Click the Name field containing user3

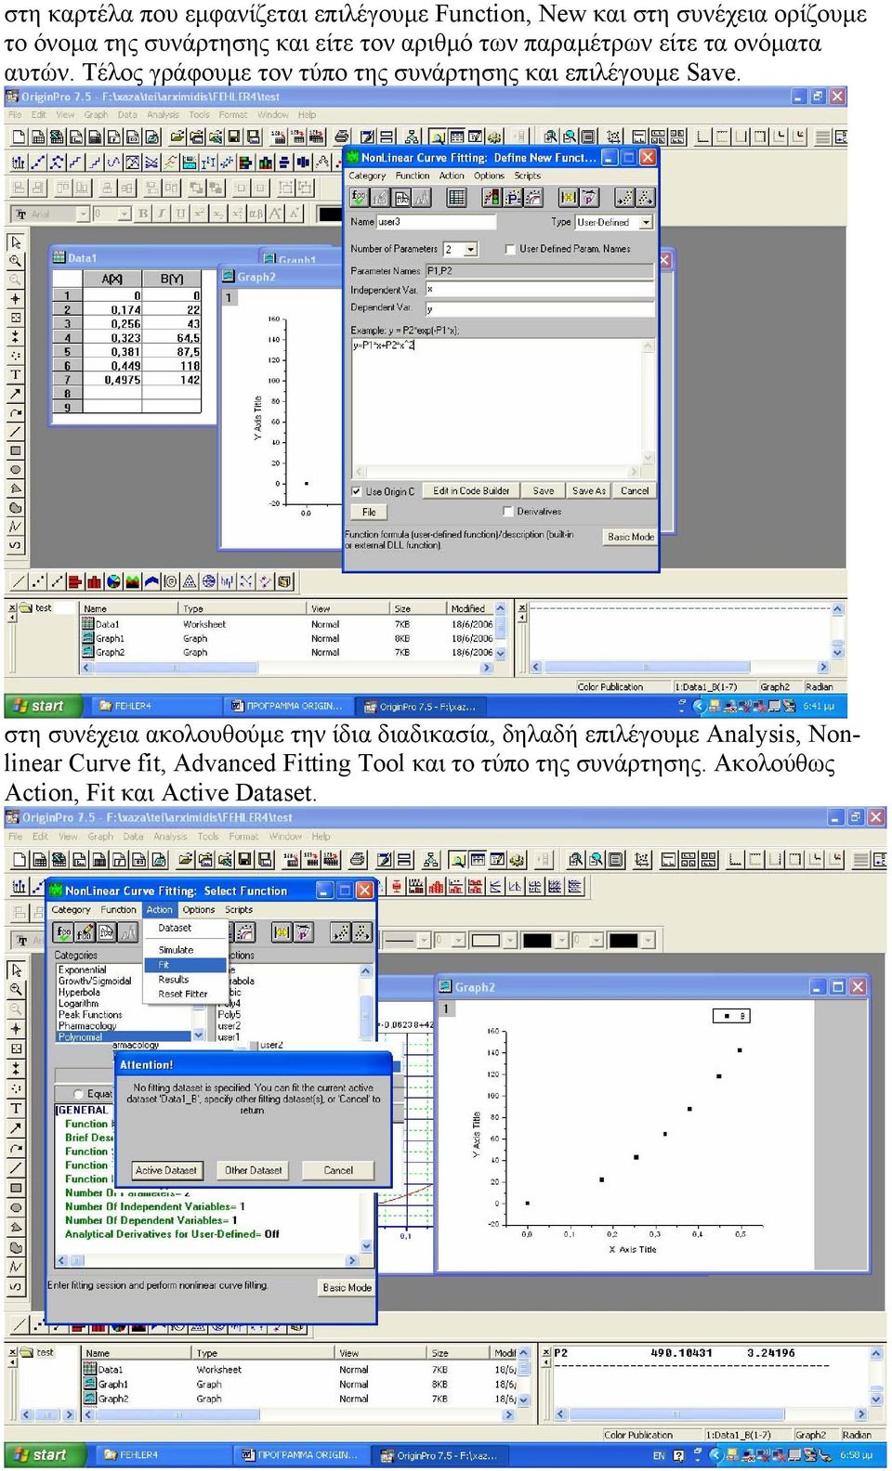[x=436, y=222]
